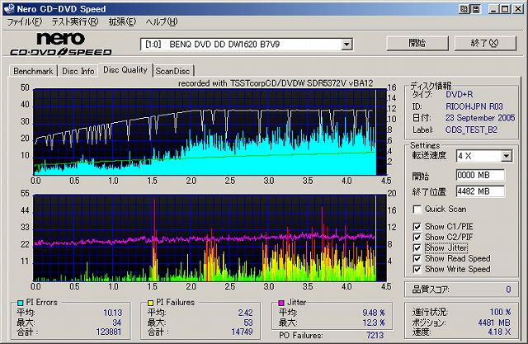This screenshot has width=528, height=344.
Task: Switch to the Disc Info tab
Action: coord(78,71)
